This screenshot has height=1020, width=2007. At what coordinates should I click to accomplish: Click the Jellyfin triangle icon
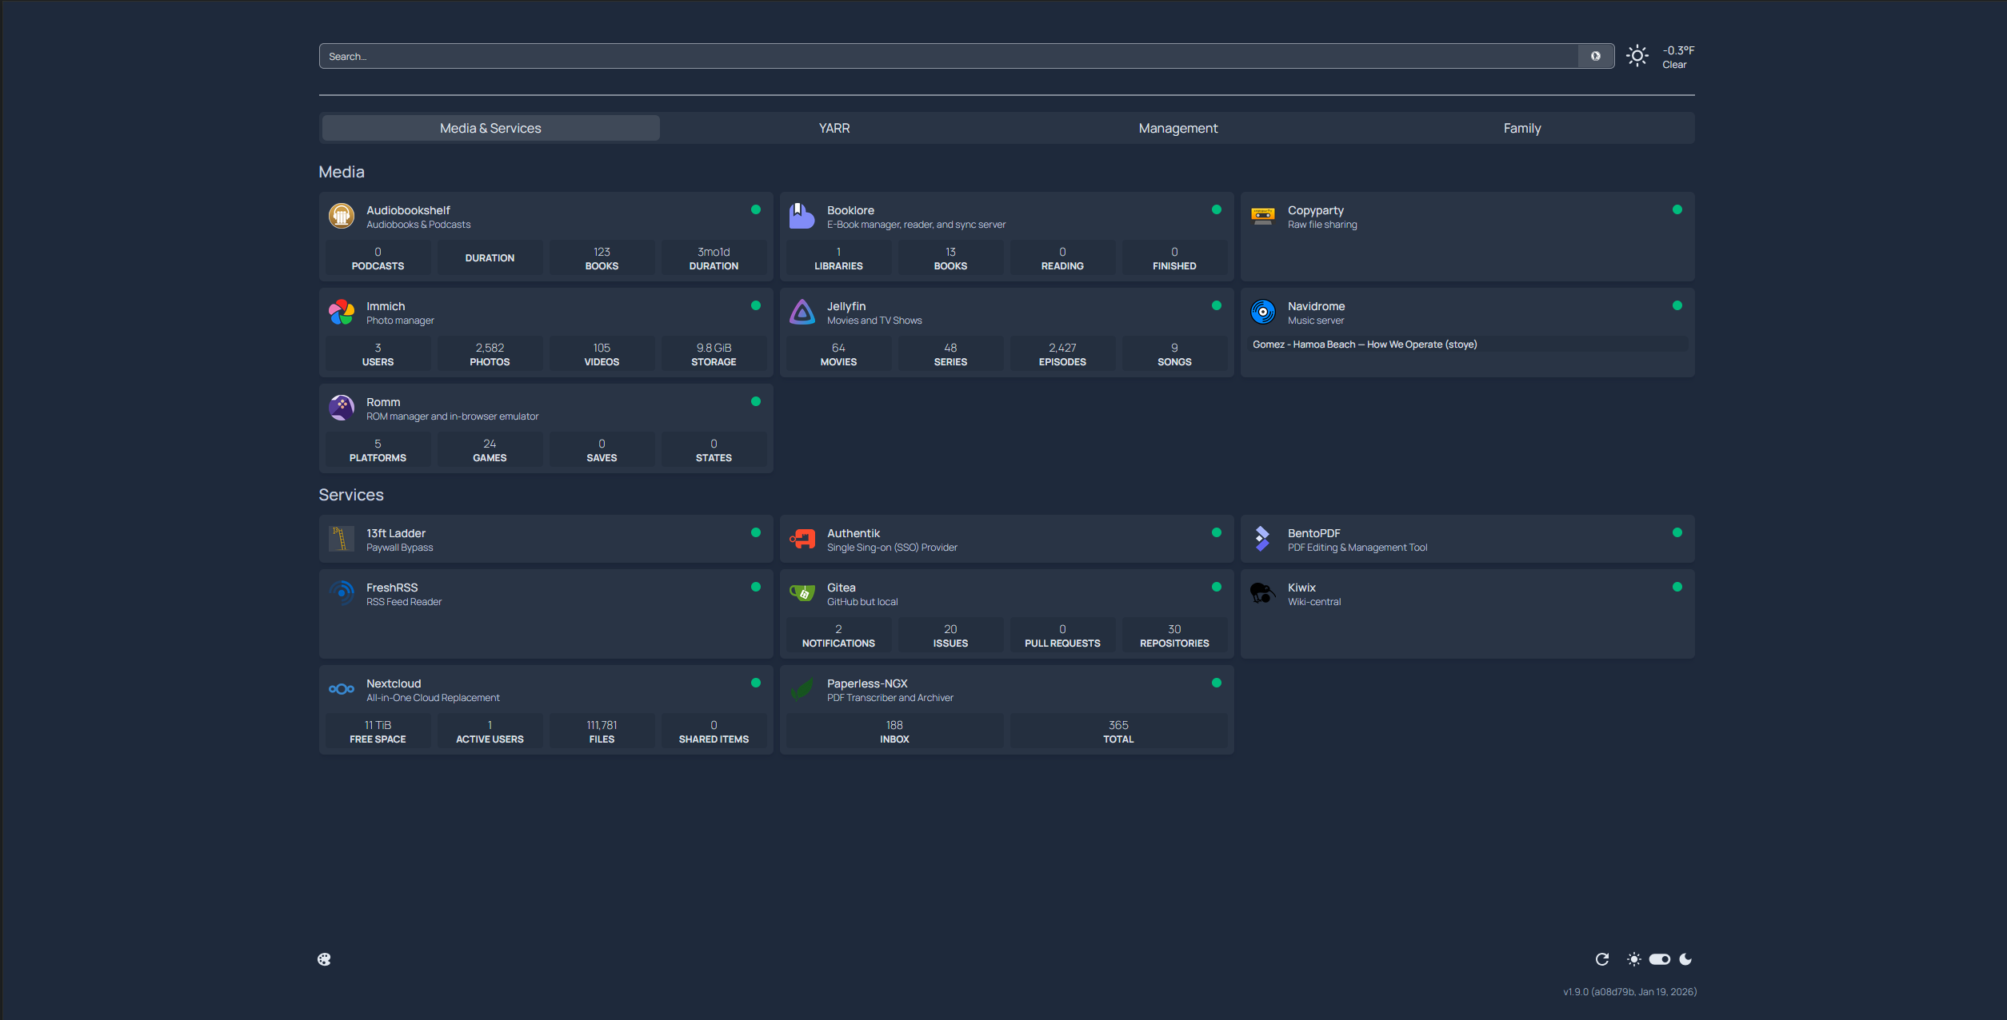[802, 312]
